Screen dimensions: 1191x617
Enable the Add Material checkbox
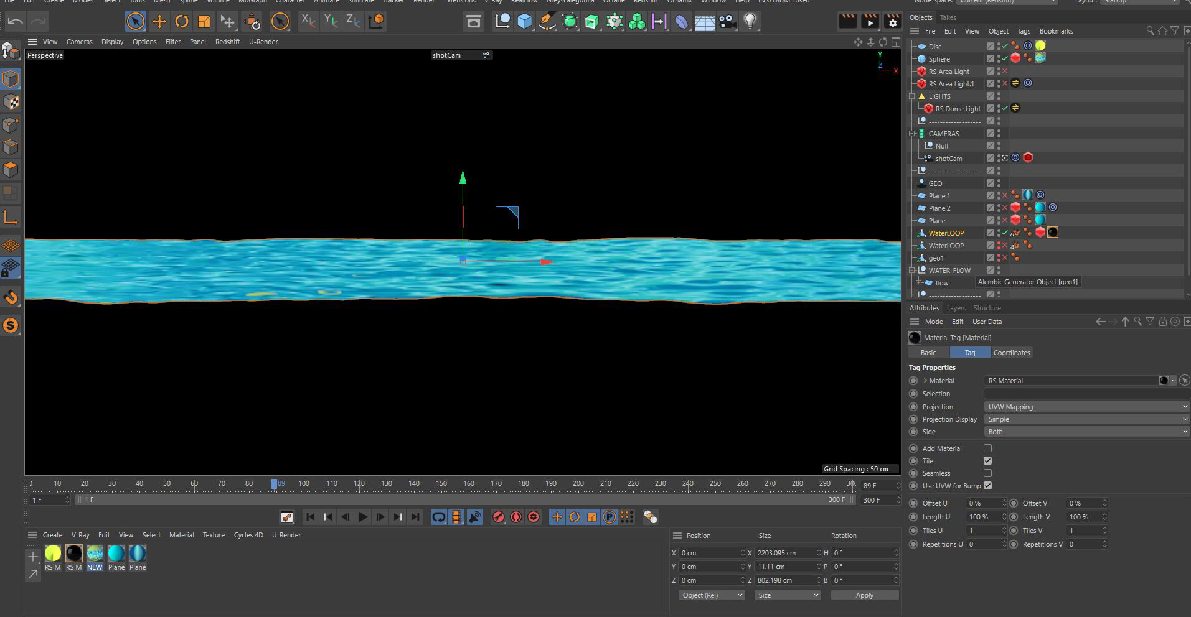987,448
